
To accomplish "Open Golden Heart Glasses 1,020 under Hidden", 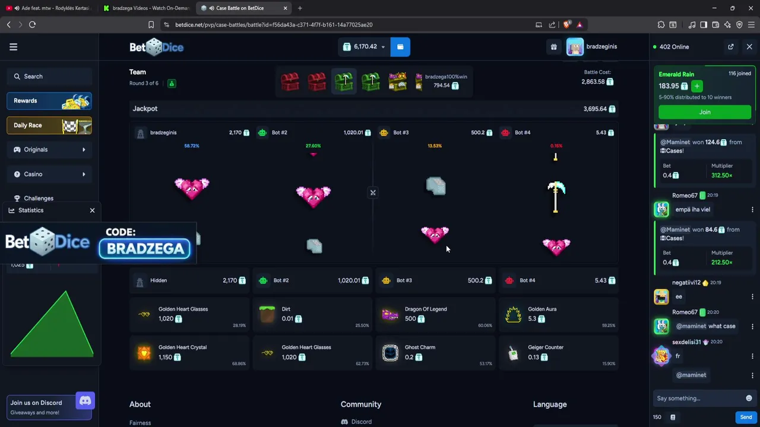I will pyautogui.click(x=190, y=314).
